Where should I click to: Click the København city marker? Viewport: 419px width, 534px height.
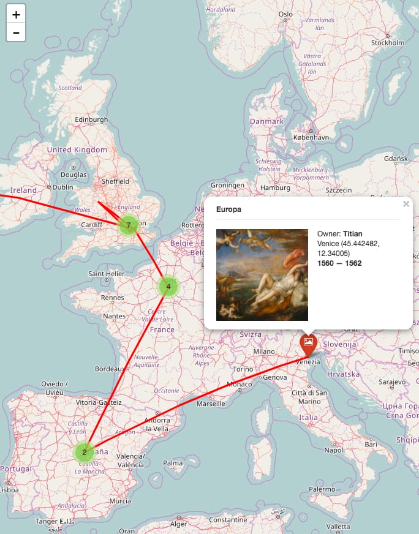pyautogui.click(x=311, y=131)
